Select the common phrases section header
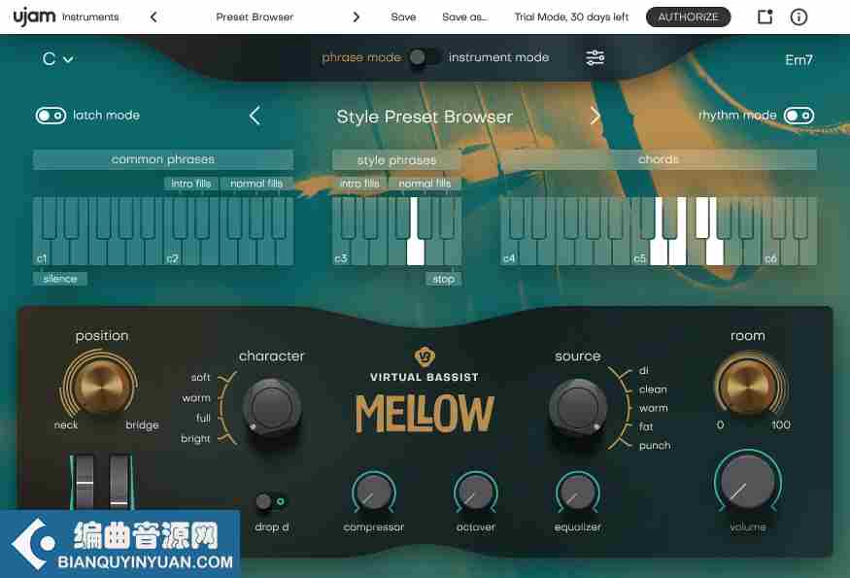The image size is (850, 578). tap(162, 159)
